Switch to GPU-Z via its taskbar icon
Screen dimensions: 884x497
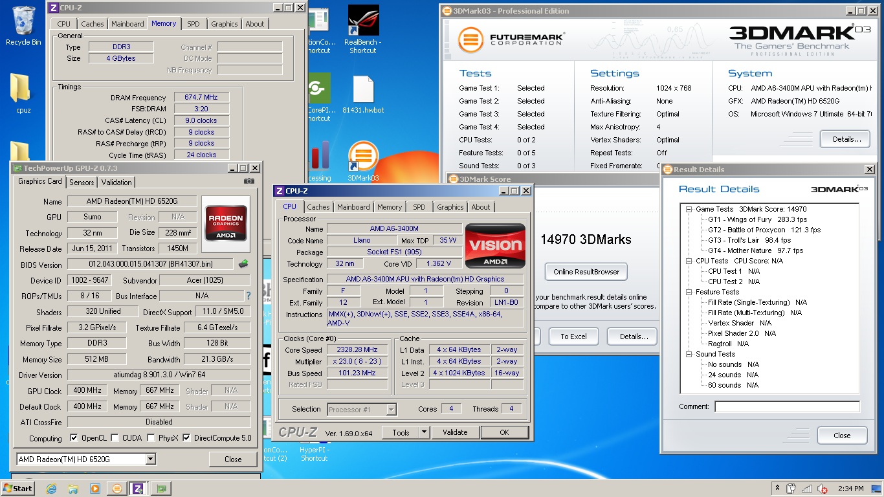[161, 489]
